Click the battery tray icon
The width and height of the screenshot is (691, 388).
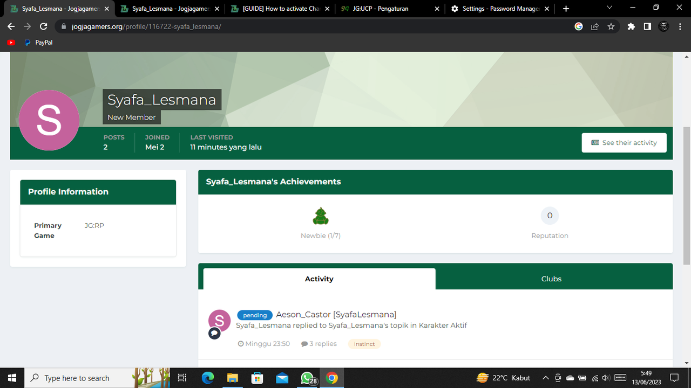(582, 378)
